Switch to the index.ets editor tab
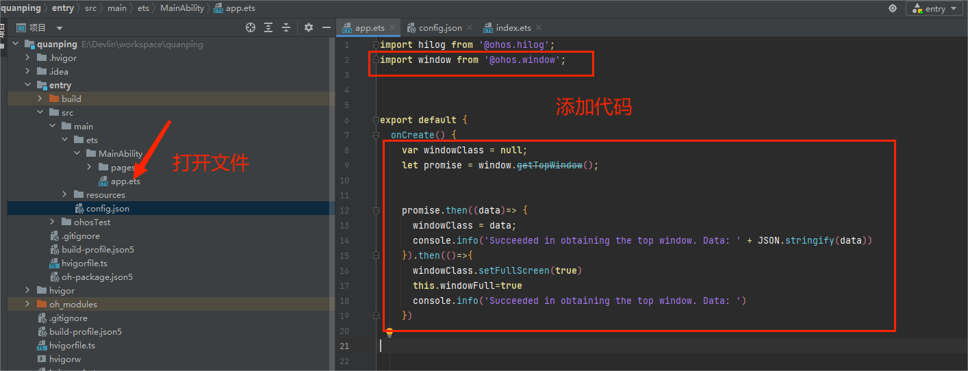The height and width of the screenshot is (371, 968). 513,27
